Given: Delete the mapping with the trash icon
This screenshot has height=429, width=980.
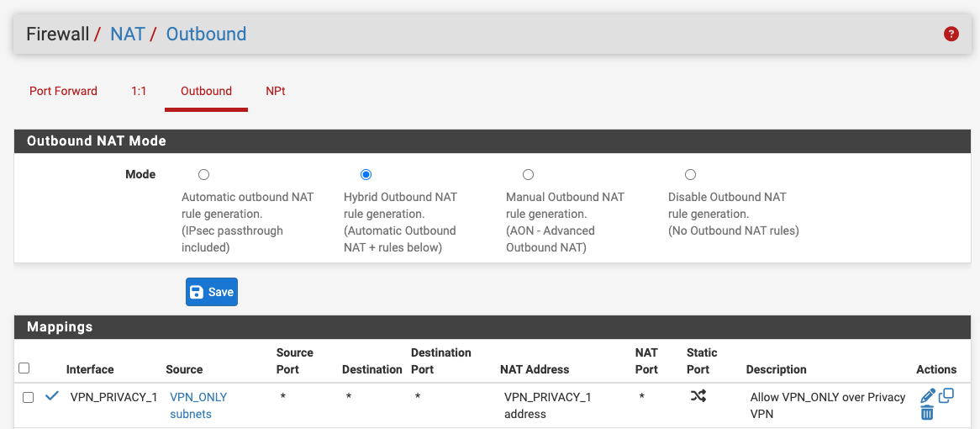Looking at the screenshot, I should click(927, 413).
